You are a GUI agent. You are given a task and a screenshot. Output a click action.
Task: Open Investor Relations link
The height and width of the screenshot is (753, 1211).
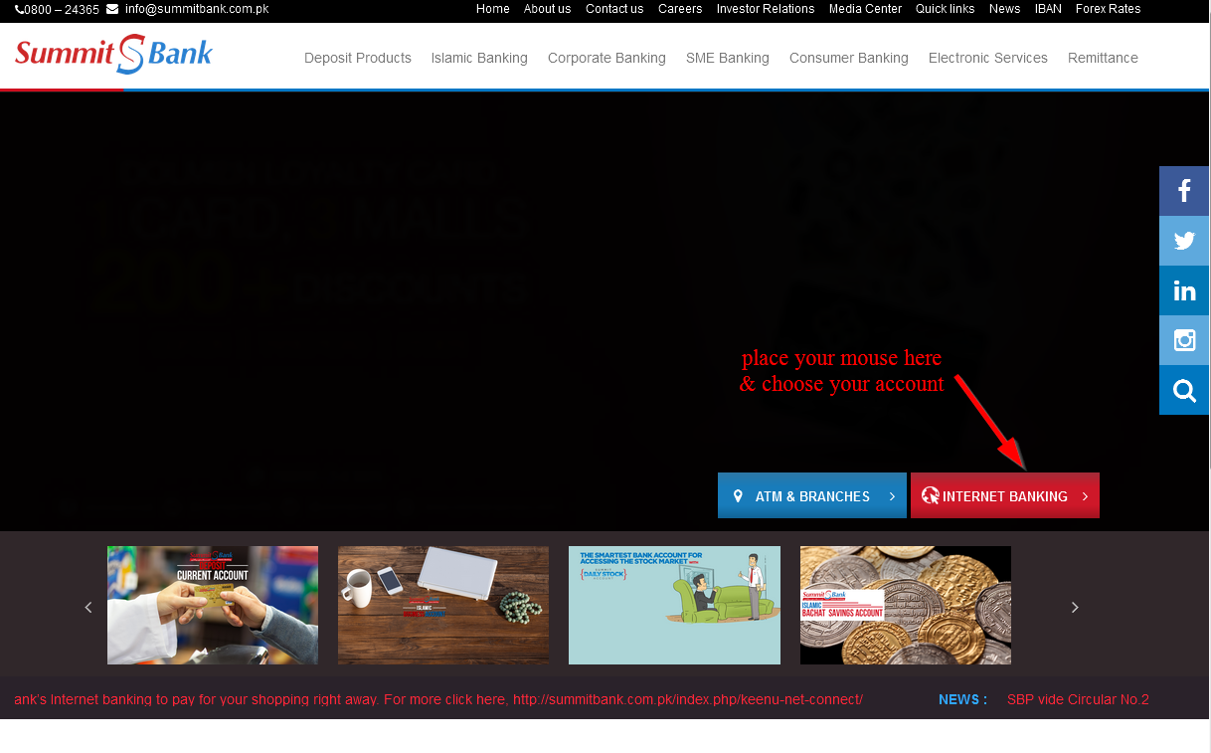click(766, 9)
